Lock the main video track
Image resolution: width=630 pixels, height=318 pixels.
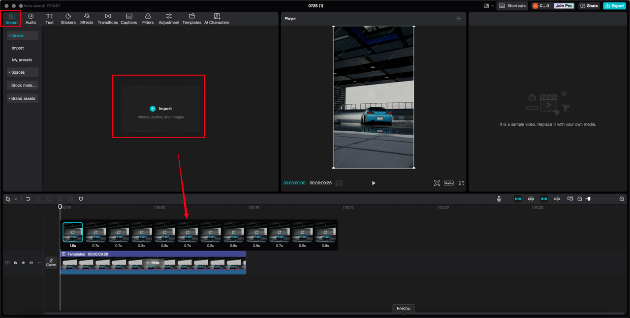[15, 262]
